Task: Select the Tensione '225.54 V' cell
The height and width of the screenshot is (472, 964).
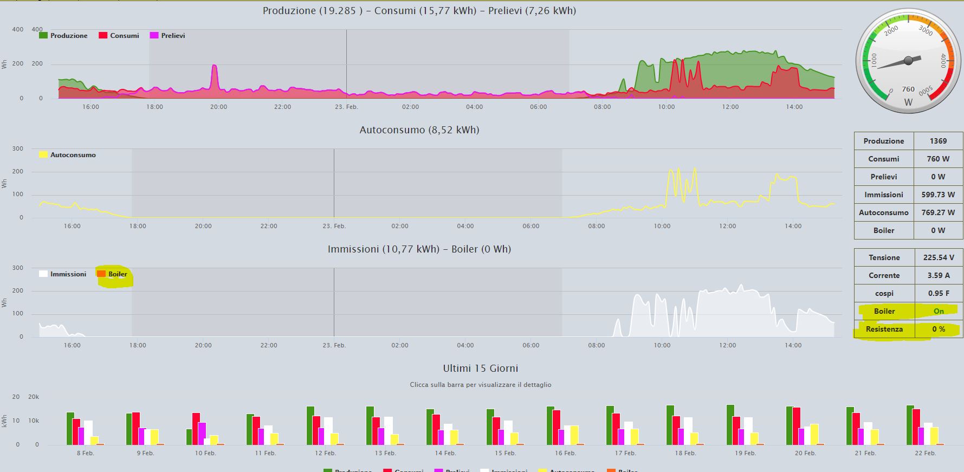Action: pyautogui.click(x=939, y=257)
